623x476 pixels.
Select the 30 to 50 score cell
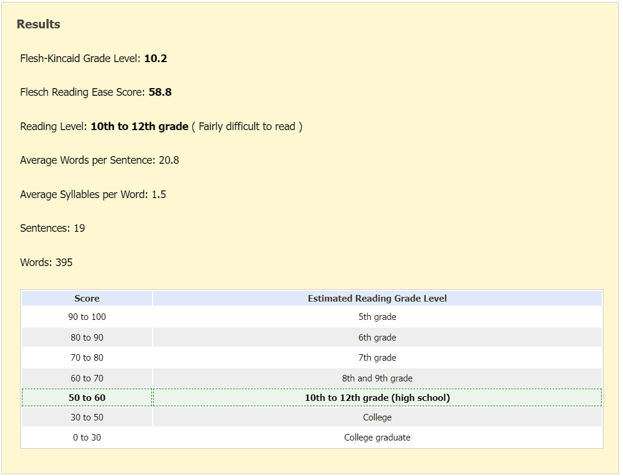(87, 417)
